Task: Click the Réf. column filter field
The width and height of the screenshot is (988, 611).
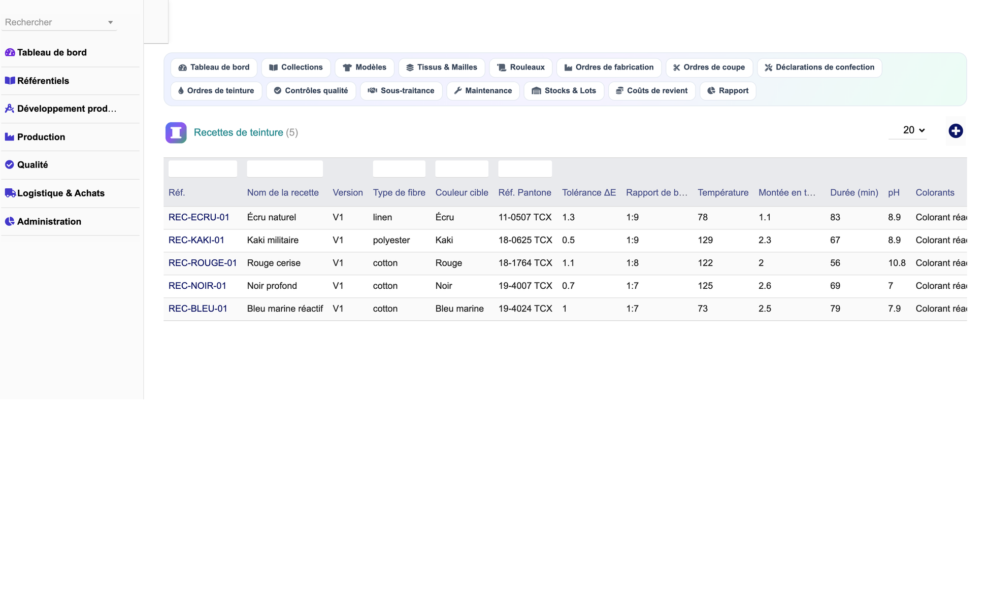Action: click(x=203, y=169)
